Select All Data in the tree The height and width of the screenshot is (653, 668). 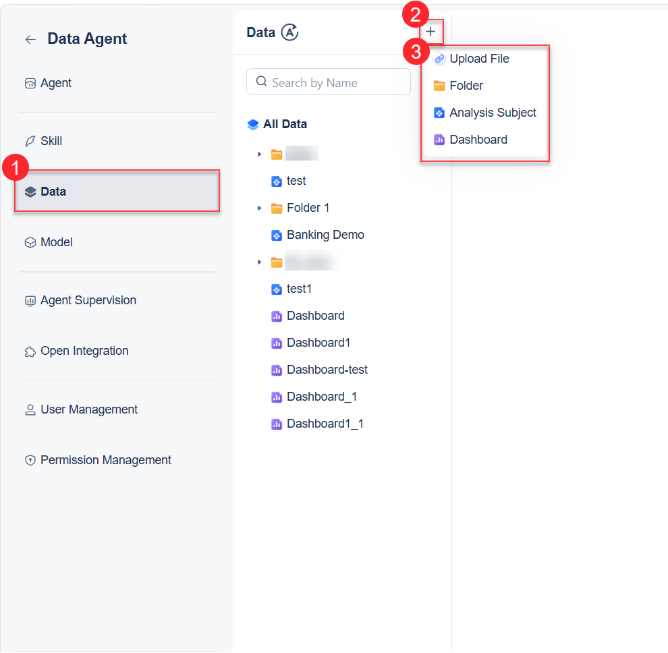(x=285, y=124)
